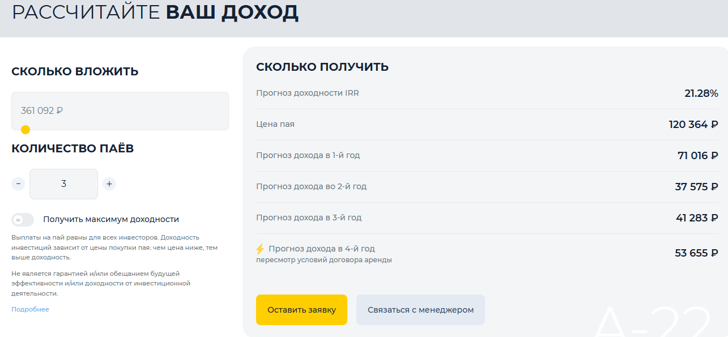The height and width of the screenshot is (337, 728).
Task: Click the lightning bolt icon beside 4th year forecast
Action: [260, 249]
